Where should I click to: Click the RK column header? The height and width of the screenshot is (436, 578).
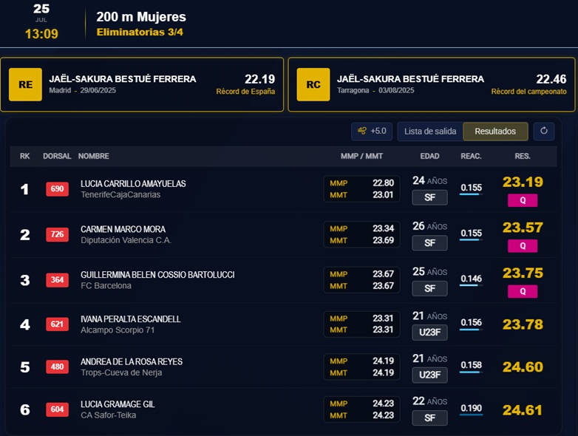click(24, 156)
